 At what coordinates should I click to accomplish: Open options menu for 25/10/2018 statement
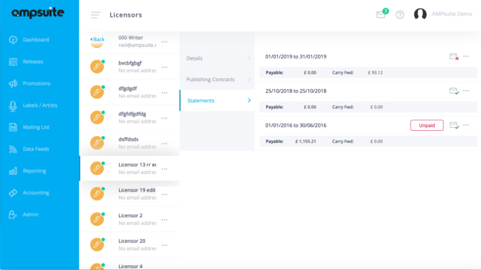point(466,91)
